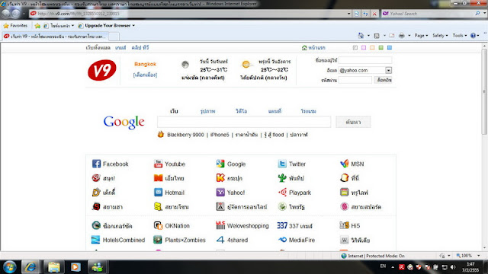This screenshot has width=488, height=274.
Task: Click the volume icon in system tray
Action: tap(453, 267)
